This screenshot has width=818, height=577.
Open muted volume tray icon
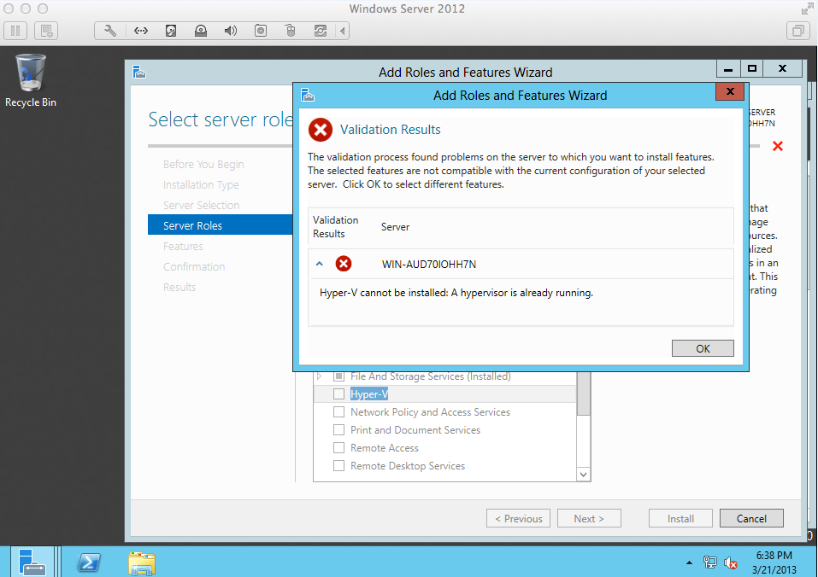pyautogui.click(x=730, y=562)
